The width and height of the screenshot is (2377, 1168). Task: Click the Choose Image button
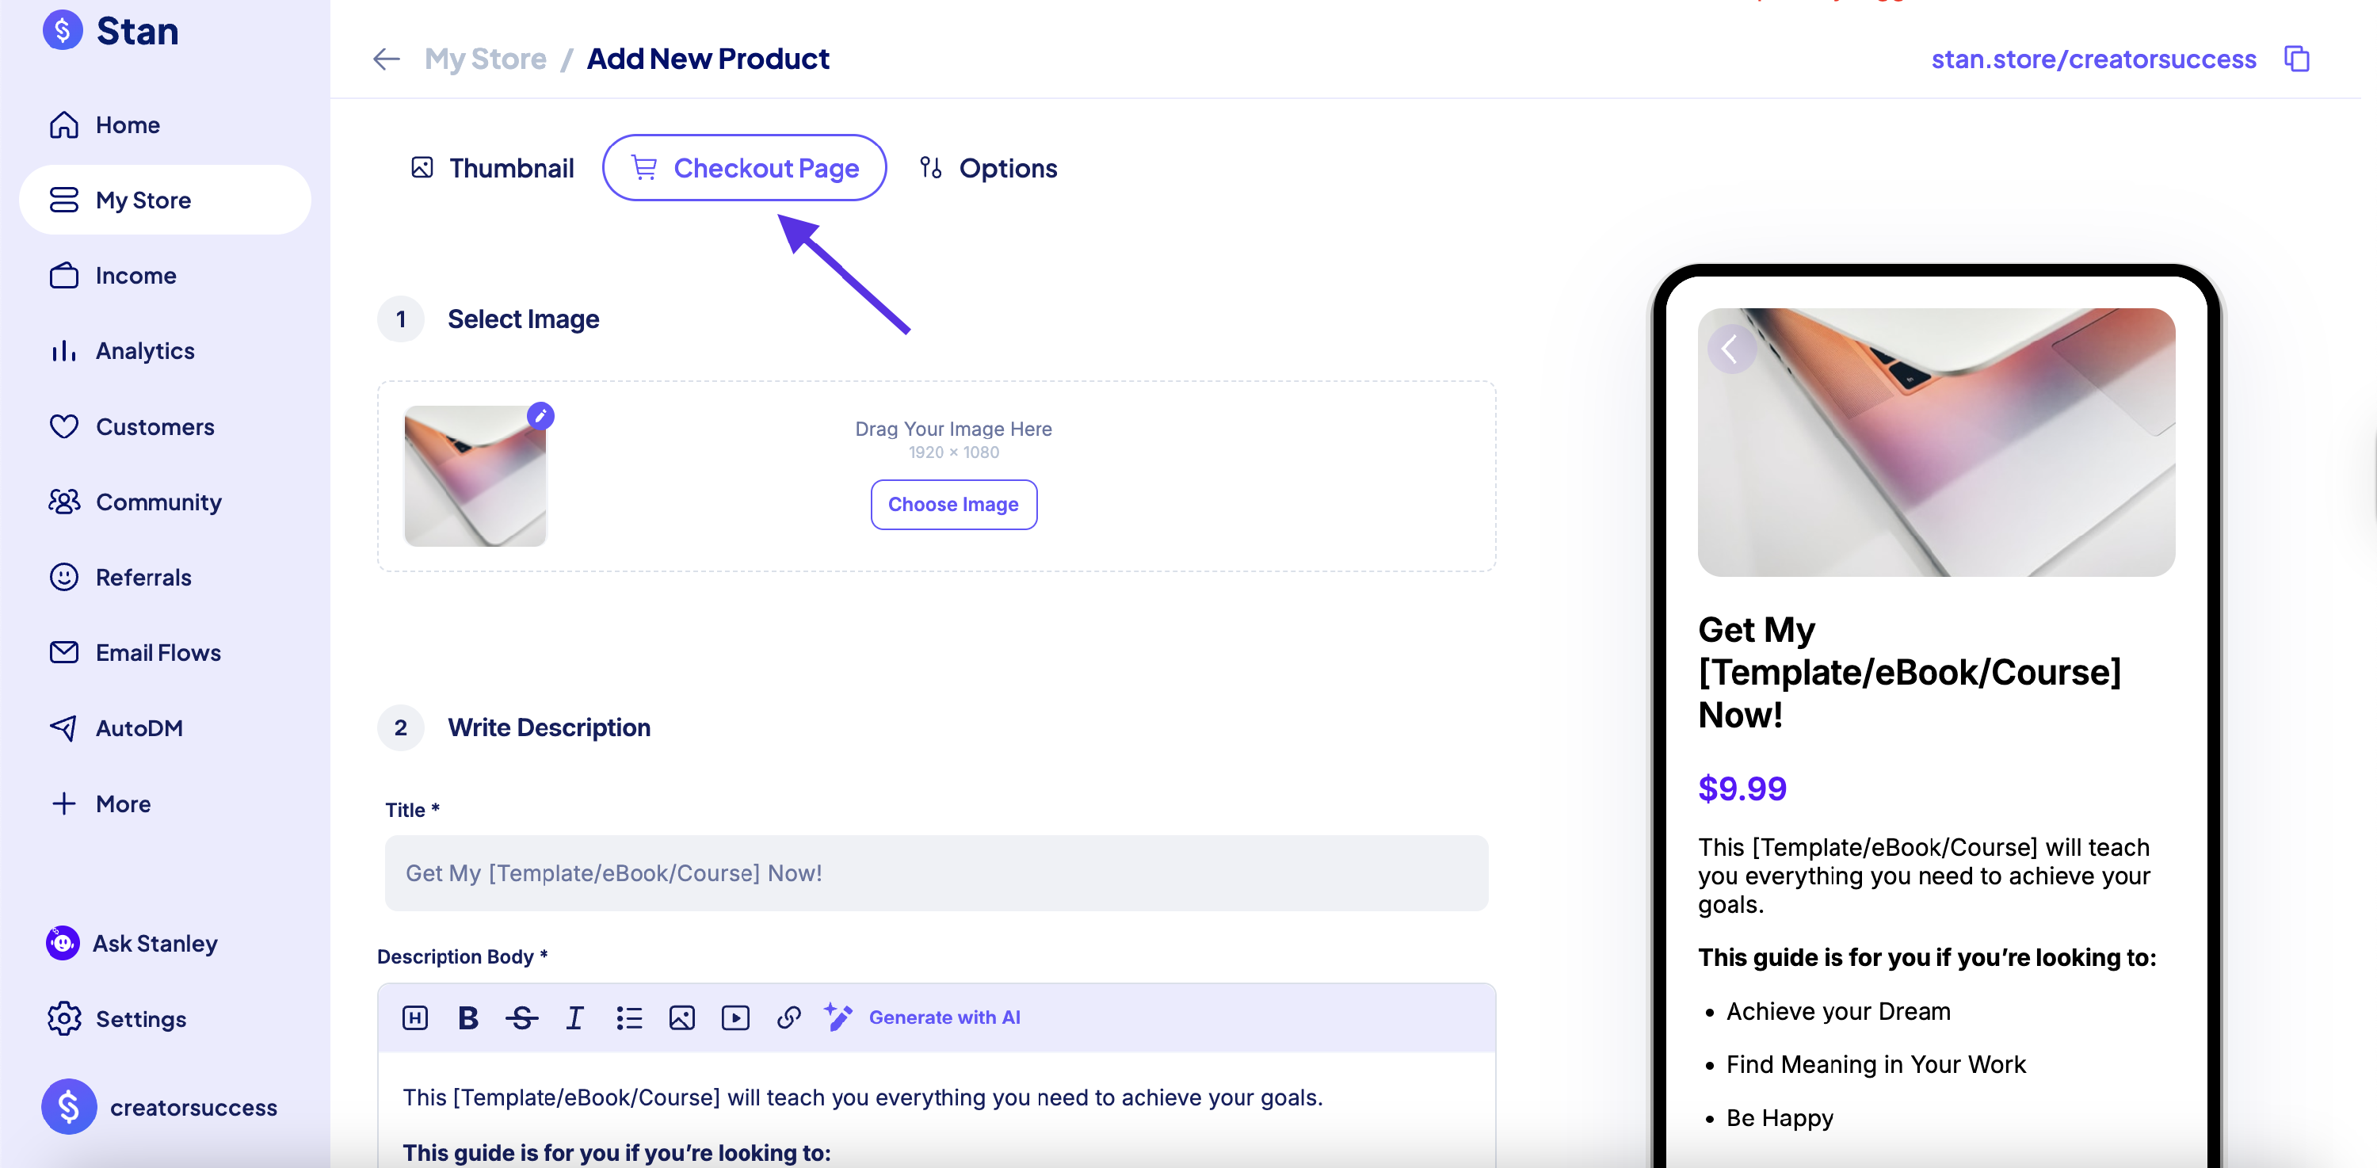[x=953, y=505]
